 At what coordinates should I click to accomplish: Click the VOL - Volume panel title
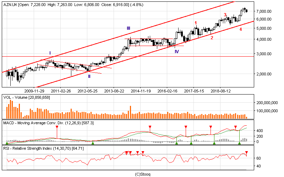[x=15, y=98]
